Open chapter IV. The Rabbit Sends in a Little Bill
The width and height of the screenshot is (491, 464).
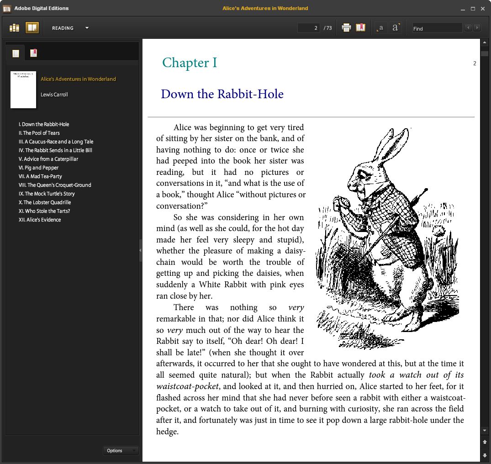tap(55, 150)
